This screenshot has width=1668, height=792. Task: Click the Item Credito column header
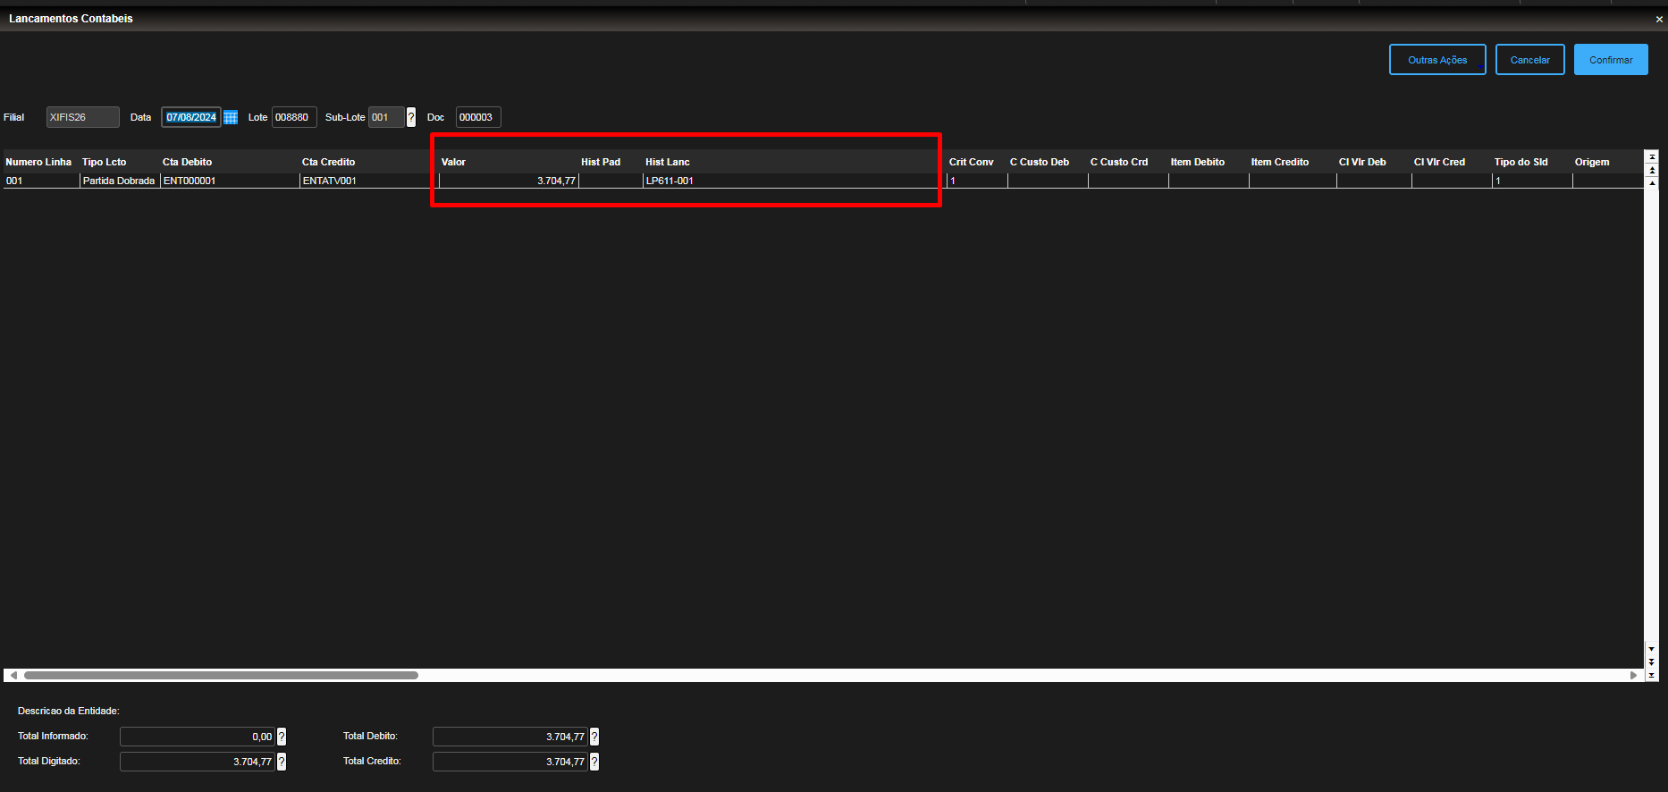[1280, 162]
